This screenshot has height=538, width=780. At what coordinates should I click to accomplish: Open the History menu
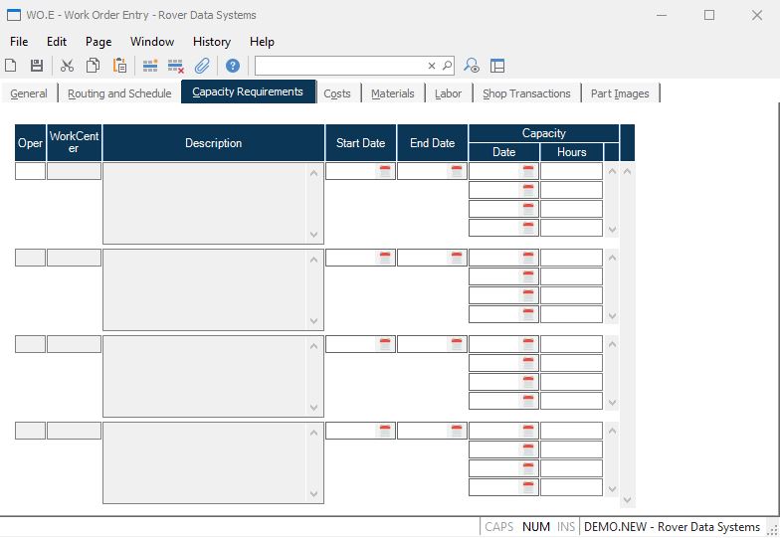pyautogui.click(x=211, y=42)
